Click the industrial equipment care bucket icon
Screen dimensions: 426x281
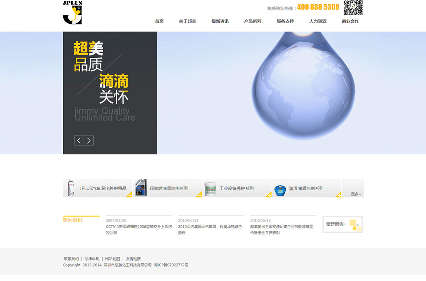[210, 188]
